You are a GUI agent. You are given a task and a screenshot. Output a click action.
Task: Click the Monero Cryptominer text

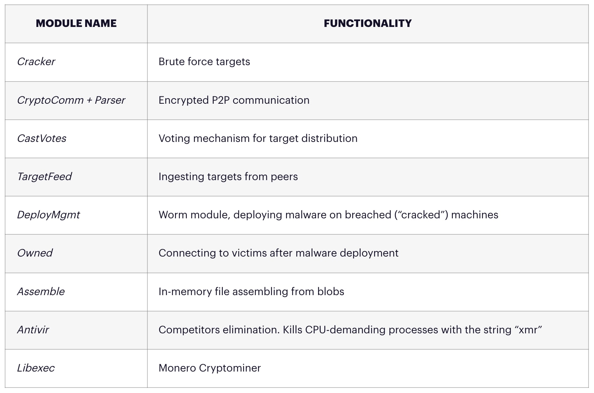click(x=210, y=368)
